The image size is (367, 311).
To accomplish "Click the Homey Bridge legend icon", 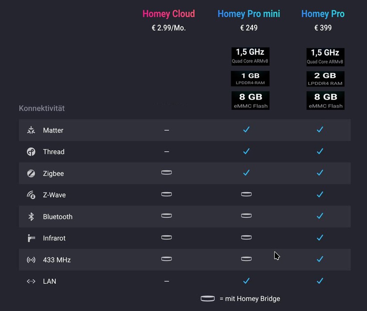I will [x=207, y=299].
